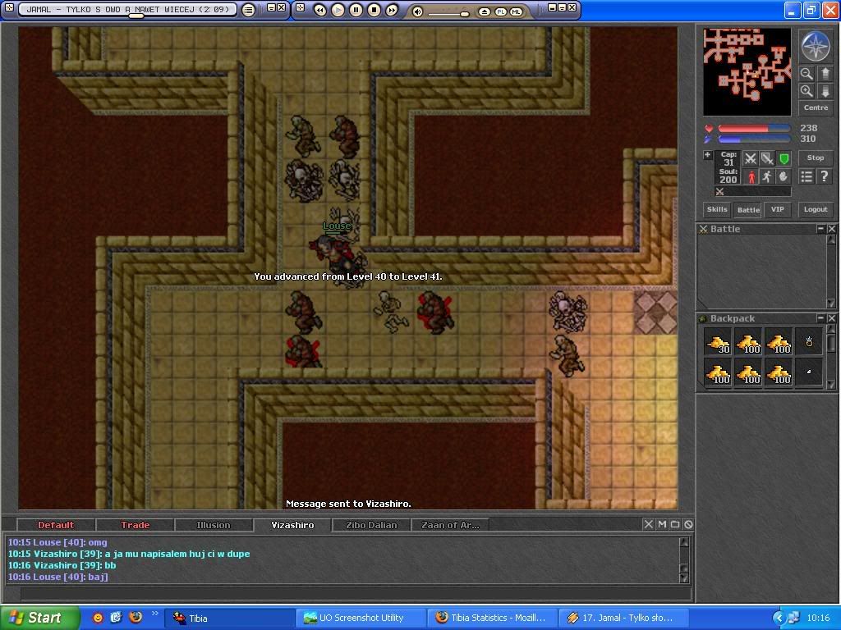Click the minimap compass rose
Image resolution: width=841 pixels, height=630 pixels.
click(816, 46)
